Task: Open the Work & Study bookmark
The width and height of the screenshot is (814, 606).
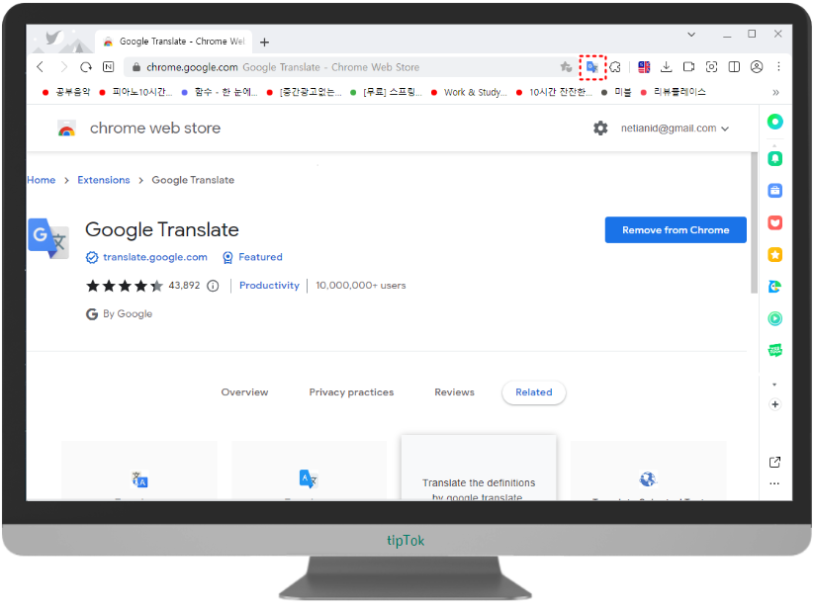Action: pos(469,92)
